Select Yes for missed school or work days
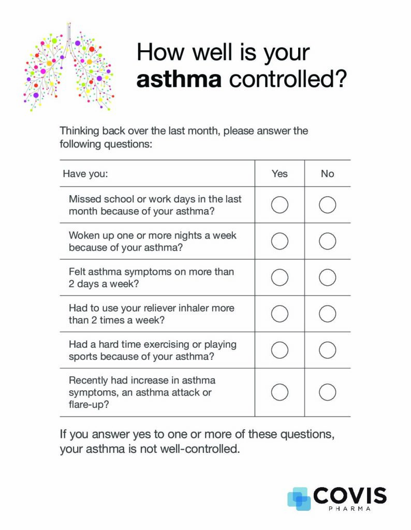This screenshot has width=411, height=530. click(x=280, y=205)
